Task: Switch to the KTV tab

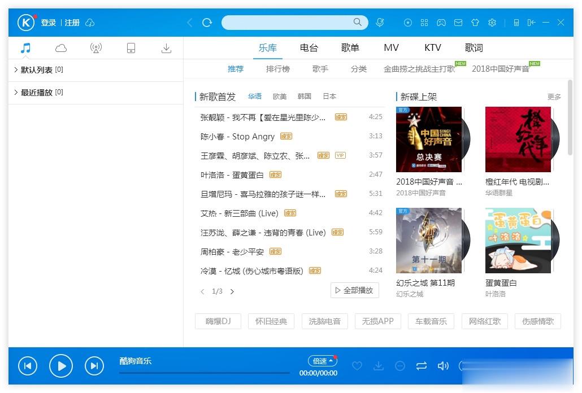Action: pyautogui.click(x=433, y=48)
